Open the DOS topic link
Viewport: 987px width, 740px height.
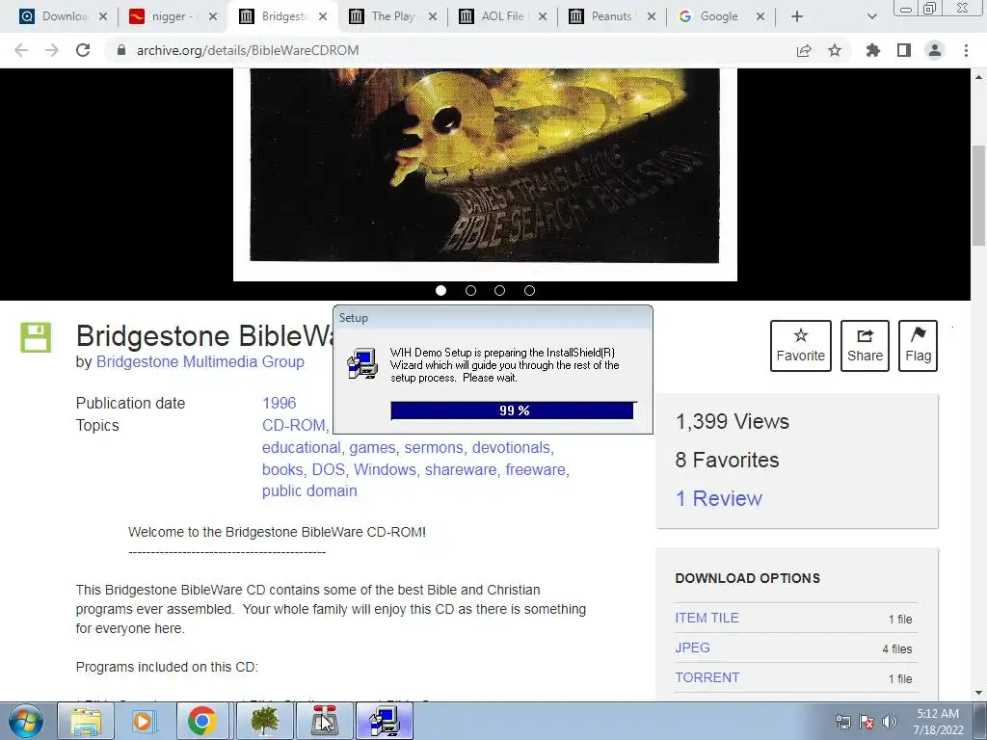[x=328, y=469]
